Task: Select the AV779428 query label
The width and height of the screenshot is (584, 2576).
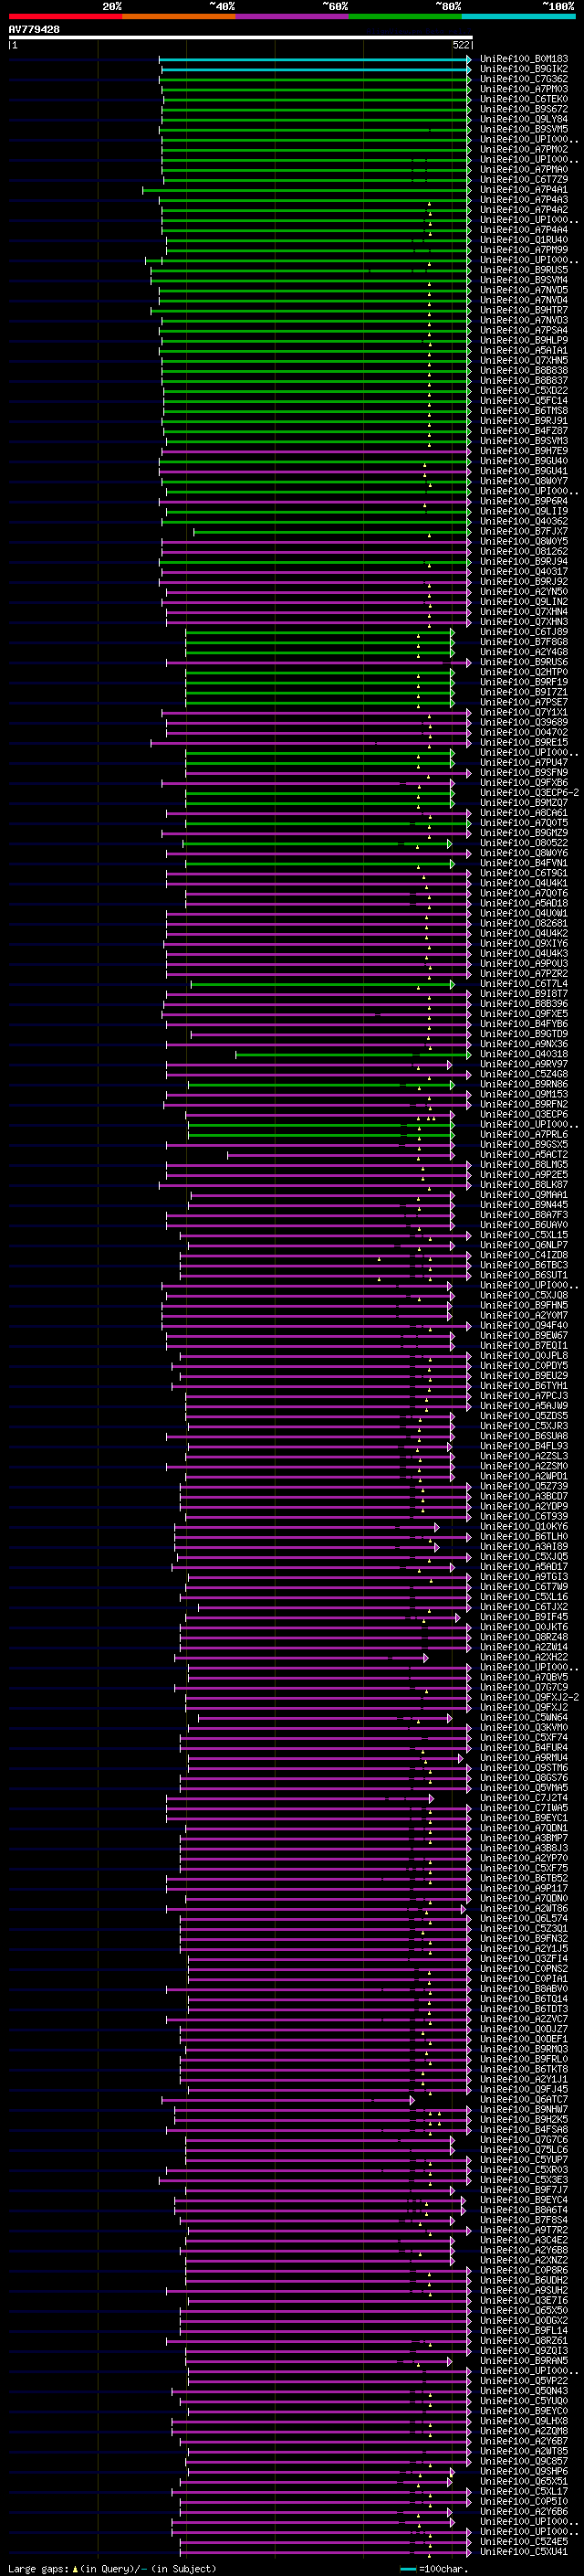Action: click(34, 30)
